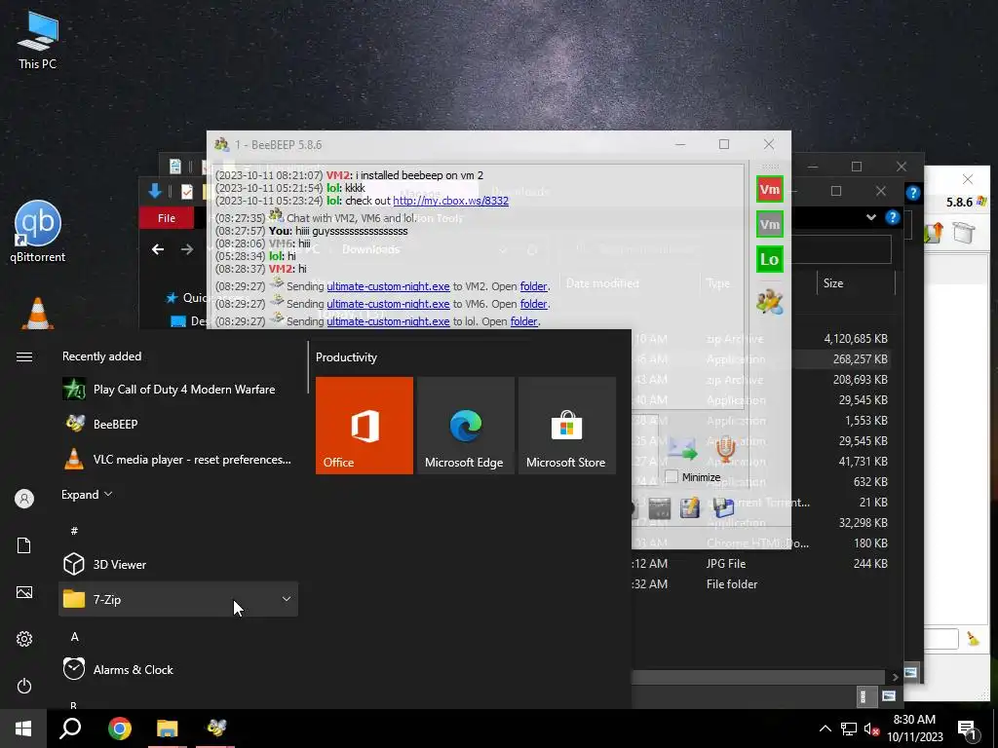Expand the Recently added list
998x748 pixels.
point(87,494)
